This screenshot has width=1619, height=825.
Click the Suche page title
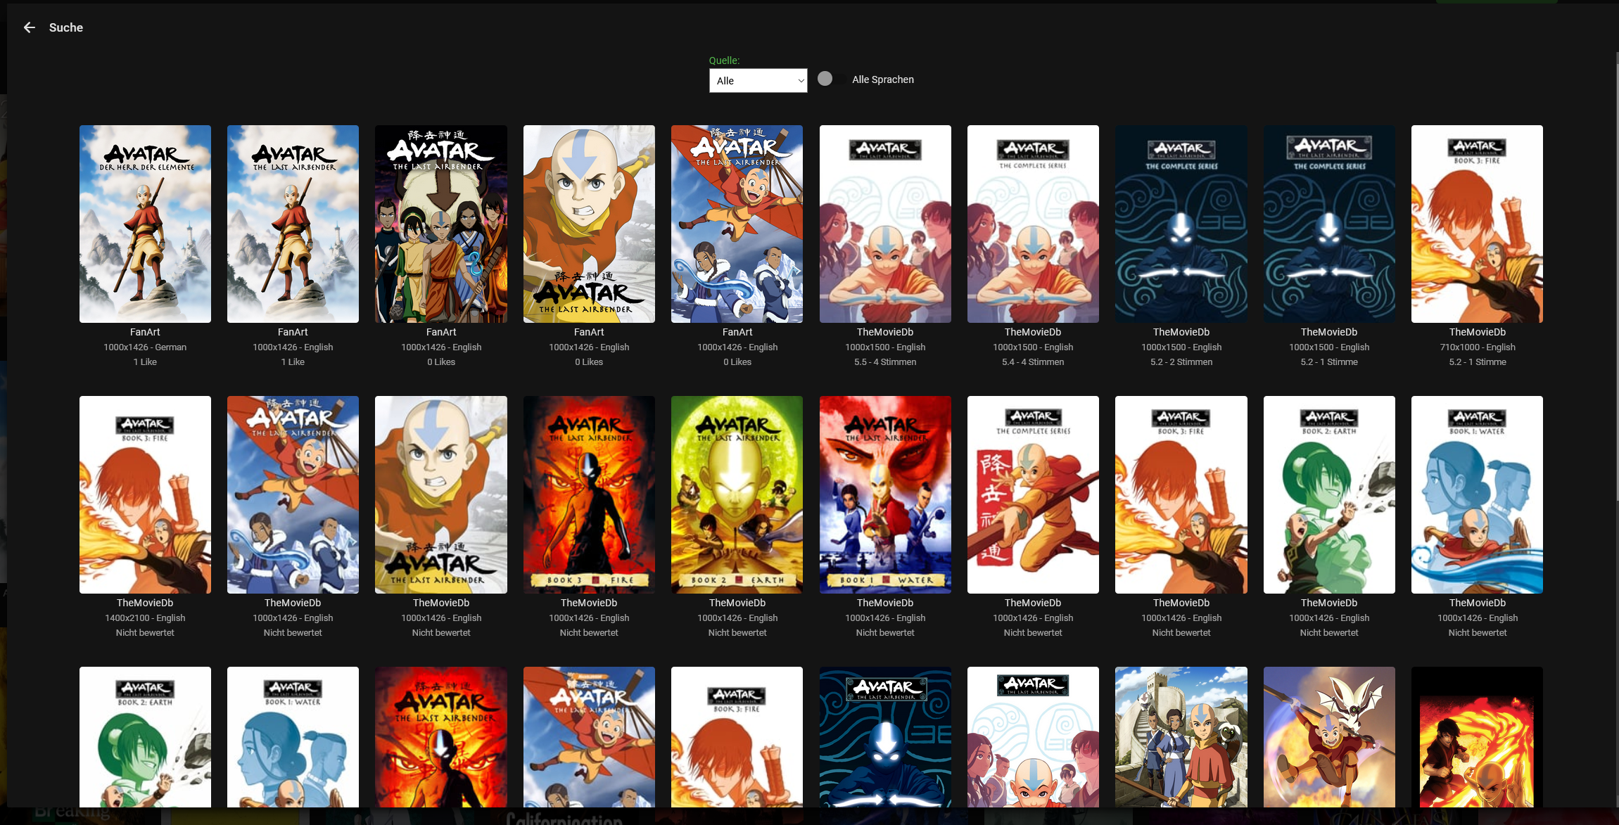pos(66,27)
